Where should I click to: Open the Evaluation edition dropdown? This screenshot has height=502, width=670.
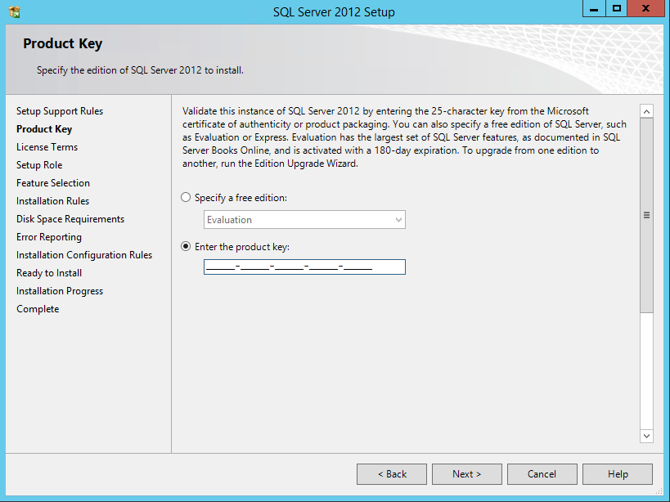(304, 219)
